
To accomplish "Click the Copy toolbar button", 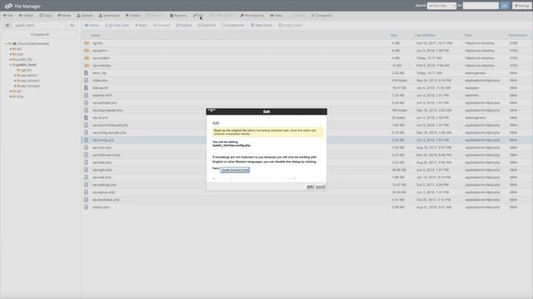I will tap(46, 16).
